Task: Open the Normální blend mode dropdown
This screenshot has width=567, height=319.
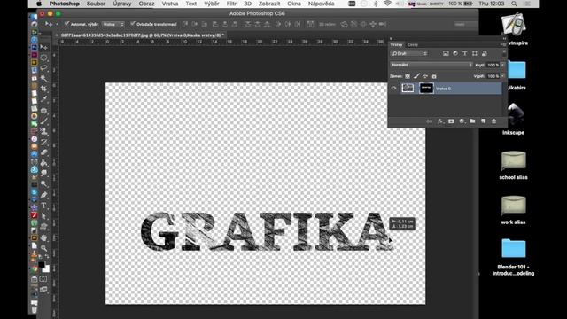Action: (x=431, y=65)
